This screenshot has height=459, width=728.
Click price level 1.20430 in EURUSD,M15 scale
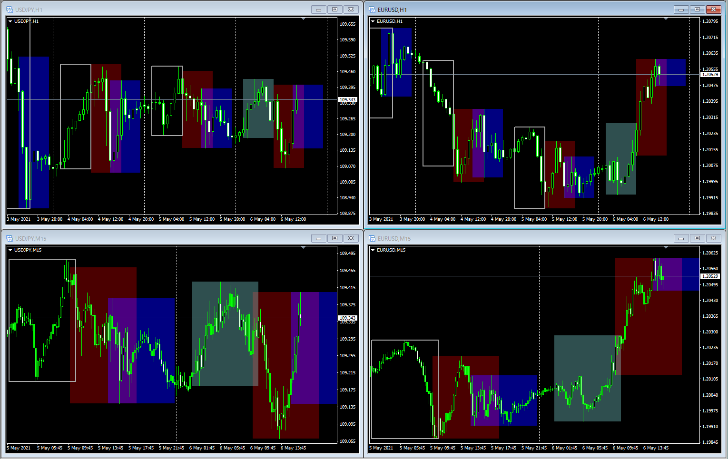(710, 301)
